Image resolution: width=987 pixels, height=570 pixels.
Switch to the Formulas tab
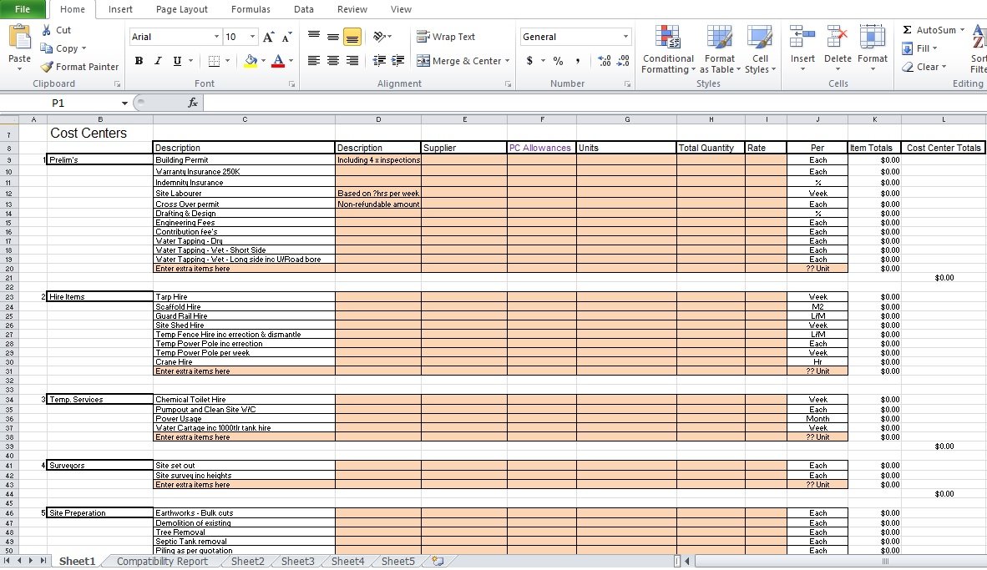251,9
